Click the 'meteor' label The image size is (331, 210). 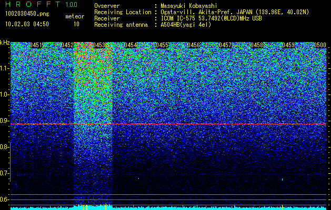75,16
